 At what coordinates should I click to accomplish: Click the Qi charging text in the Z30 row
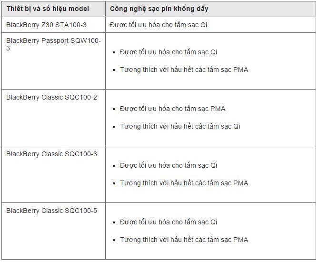pos(159,24)
